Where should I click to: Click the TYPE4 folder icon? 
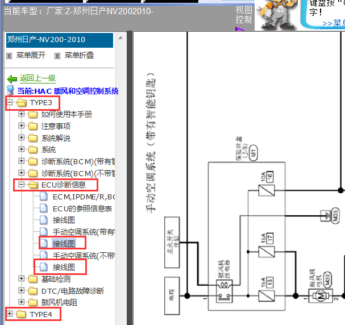pos(22,314)
